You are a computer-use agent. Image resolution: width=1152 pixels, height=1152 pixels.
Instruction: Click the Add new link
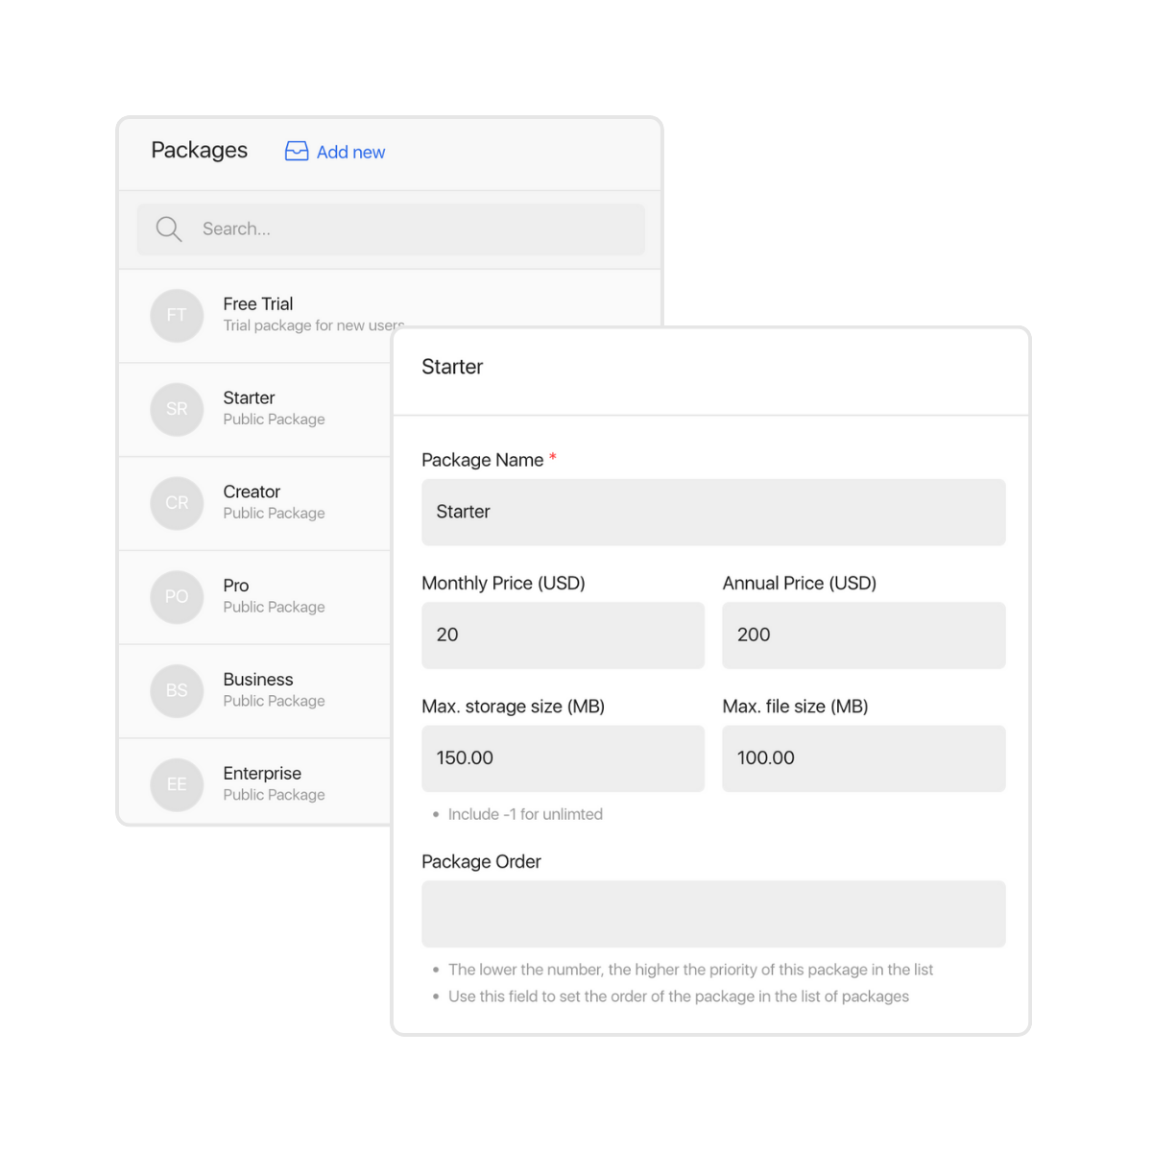(x=350, y=152)
